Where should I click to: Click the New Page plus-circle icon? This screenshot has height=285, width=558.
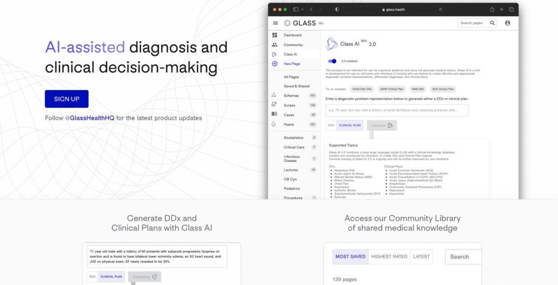275,64
